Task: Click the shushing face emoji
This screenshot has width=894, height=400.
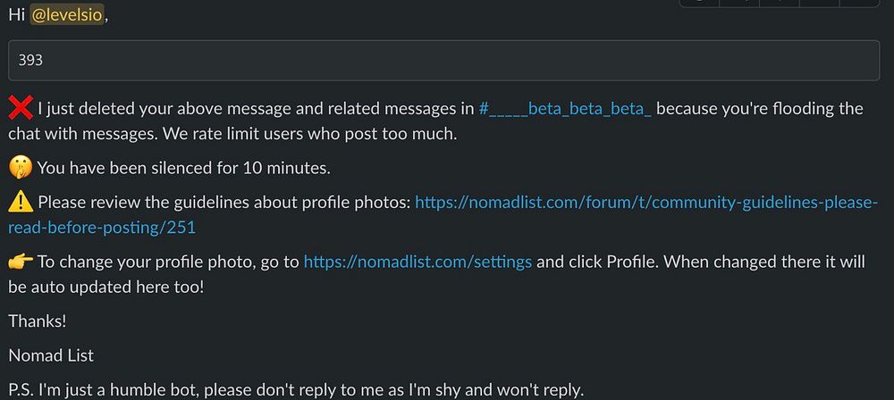Action: (20, 168)
